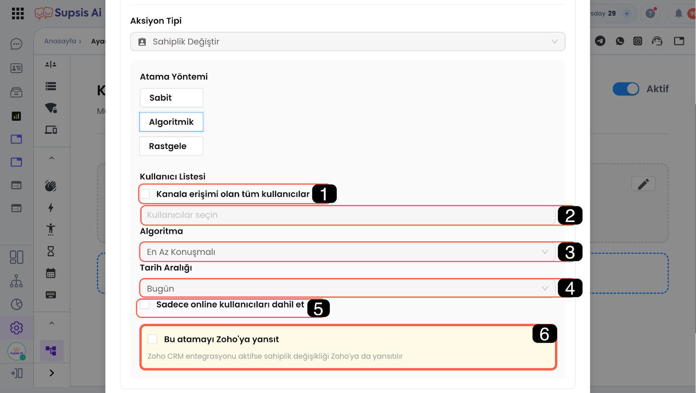Click the chat conversations sidebar icon
696x393 pixels.
coord(17,44)
